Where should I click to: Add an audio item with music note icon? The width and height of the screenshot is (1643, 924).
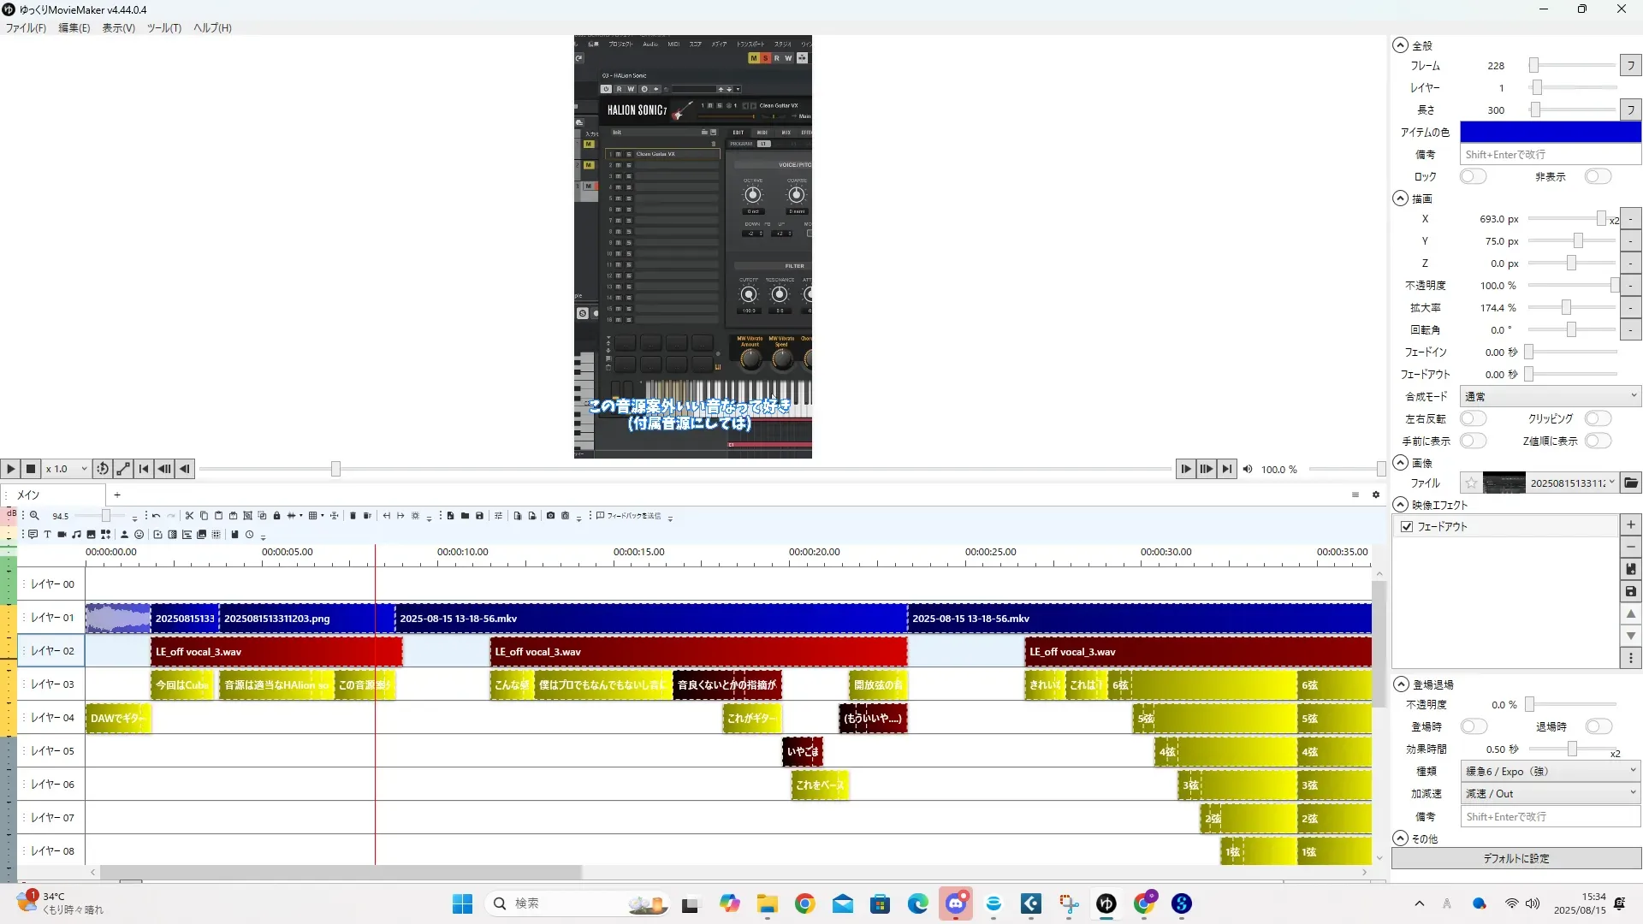pos(76,535)
